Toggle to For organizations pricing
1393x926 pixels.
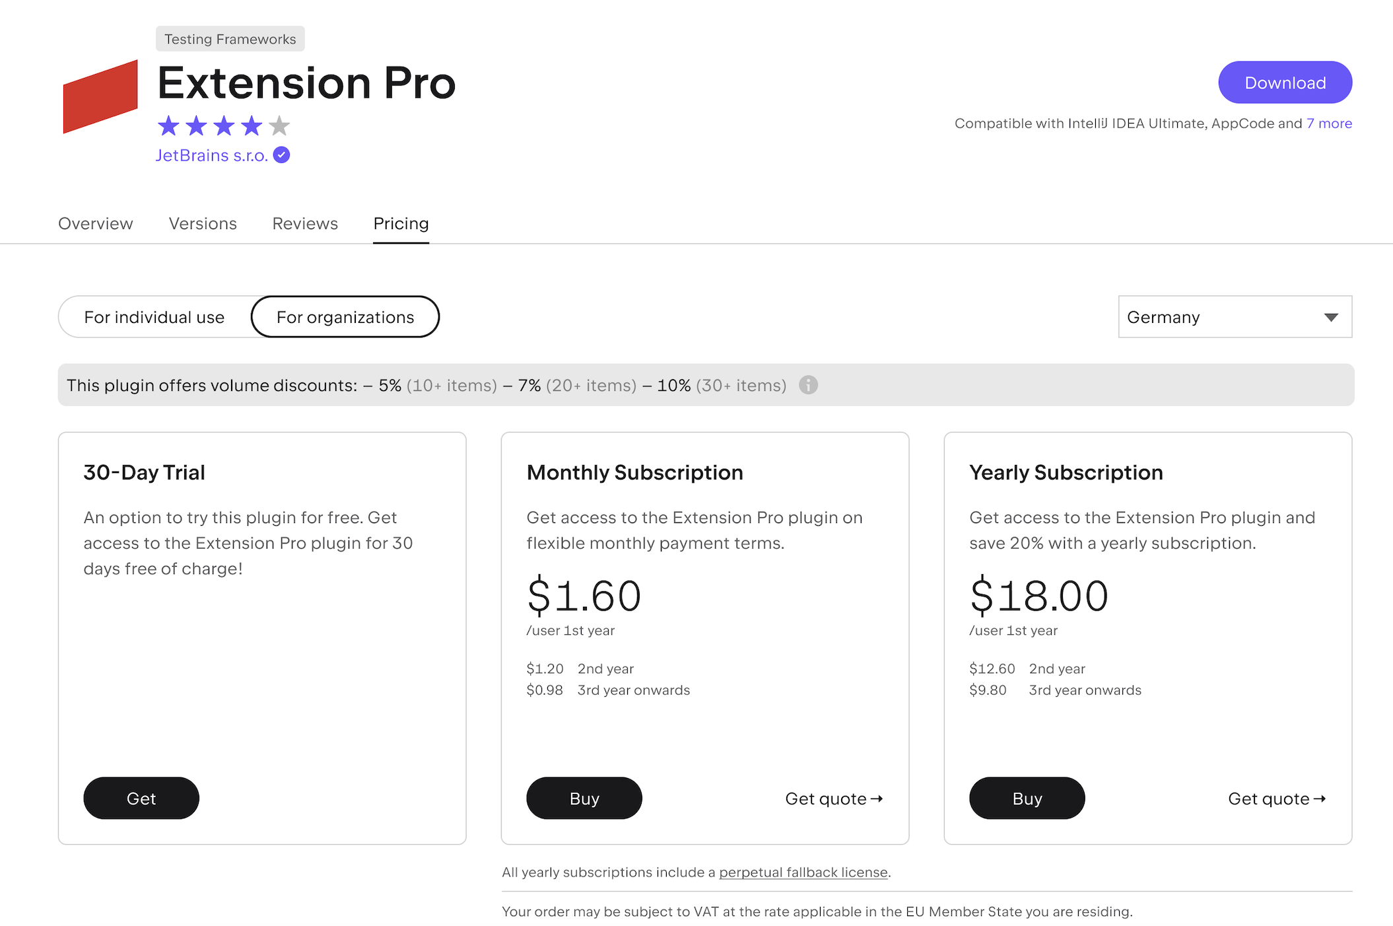345,317
